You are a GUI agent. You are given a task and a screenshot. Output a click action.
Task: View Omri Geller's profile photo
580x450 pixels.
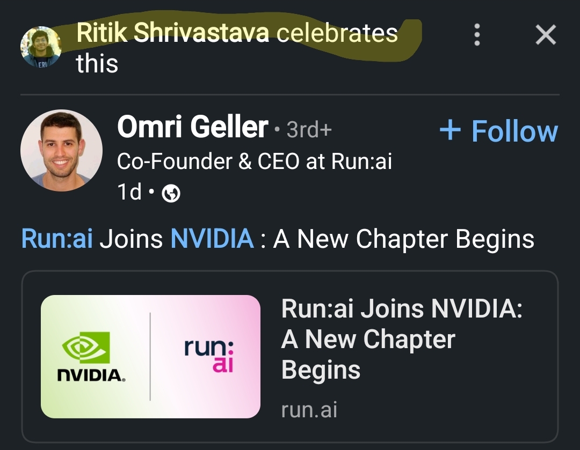[x=61, y=151]
